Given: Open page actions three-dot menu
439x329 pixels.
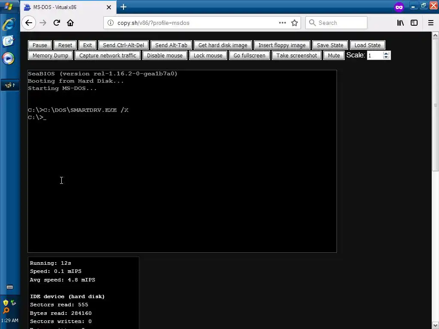Looking at the screenshot, I should click(x=283, y=23).
